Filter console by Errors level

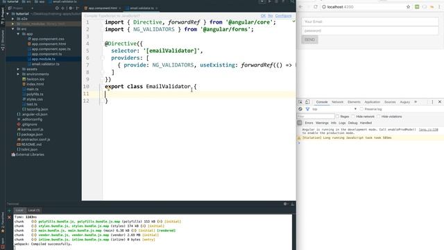309,123
